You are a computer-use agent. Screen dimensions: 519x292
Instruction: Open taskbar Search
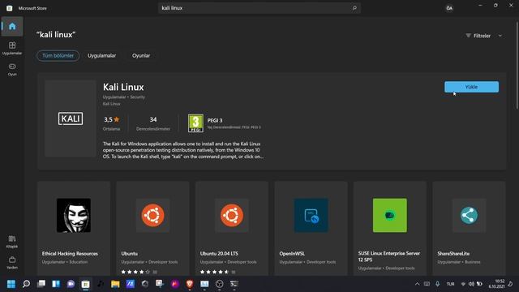(26, 284)
